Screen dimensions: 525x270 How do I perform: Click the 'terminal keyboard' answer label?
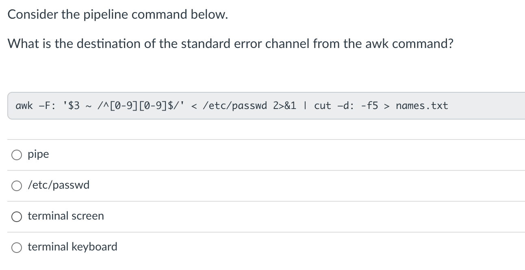click(72, 247)
